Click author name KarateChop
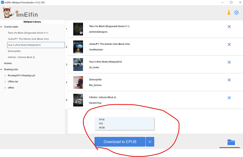 [95, 103]
